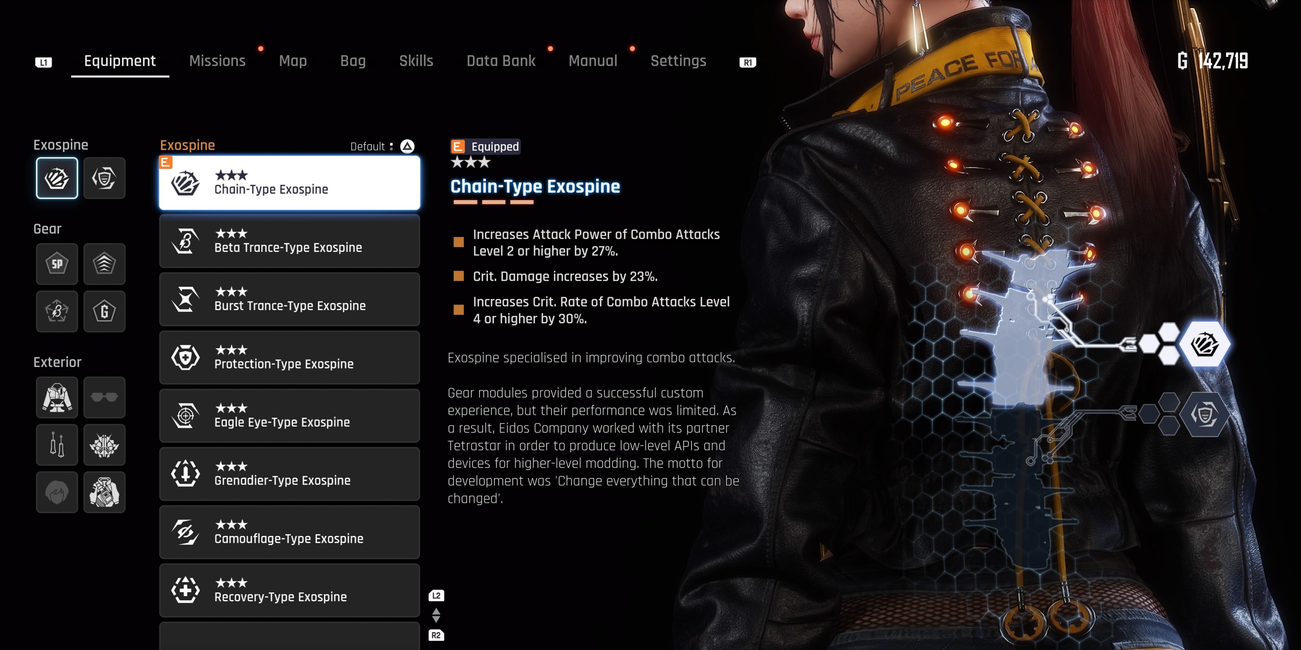Screen dimensions: 1301x650
Task: Switch to the Equipment tab
Action: point(120,61)
